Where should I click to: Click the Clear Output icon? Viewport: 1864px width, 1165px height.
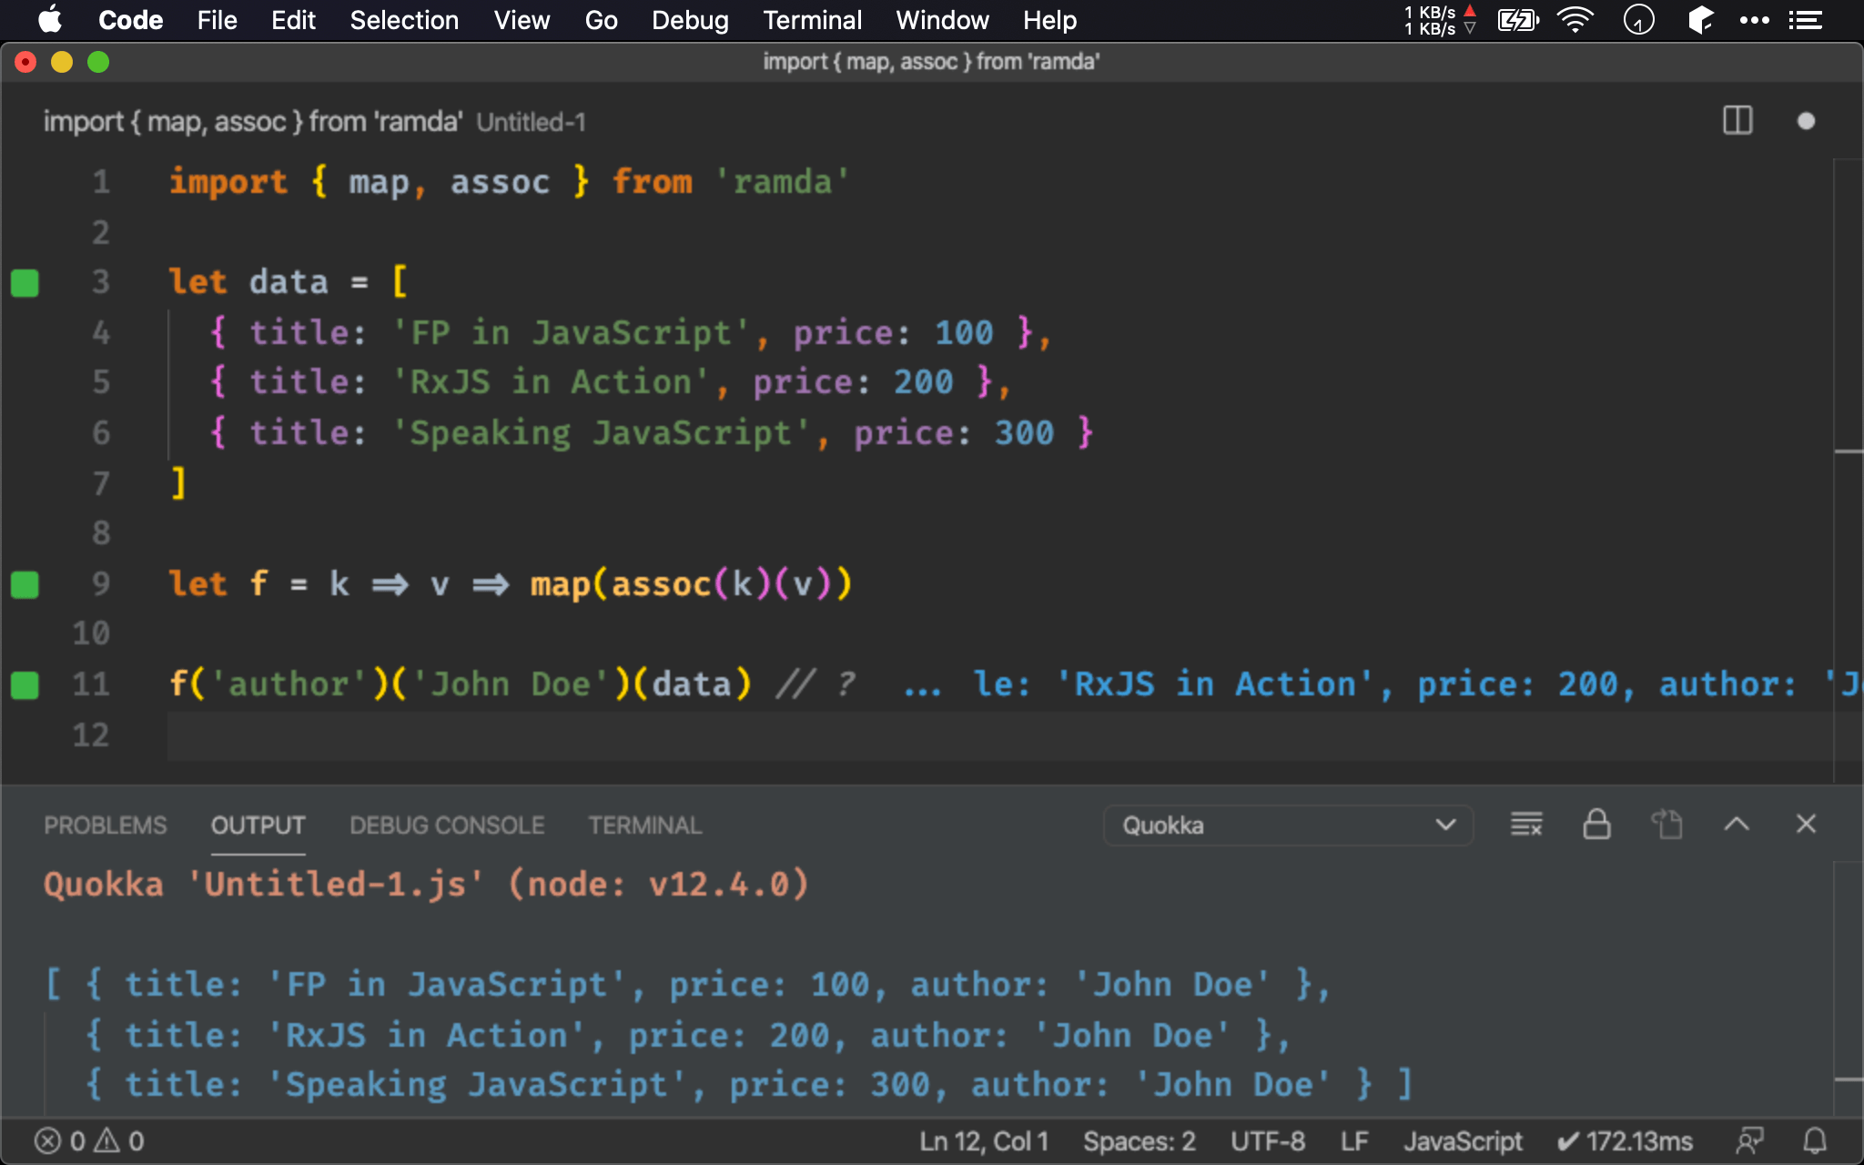[1526, 825]
